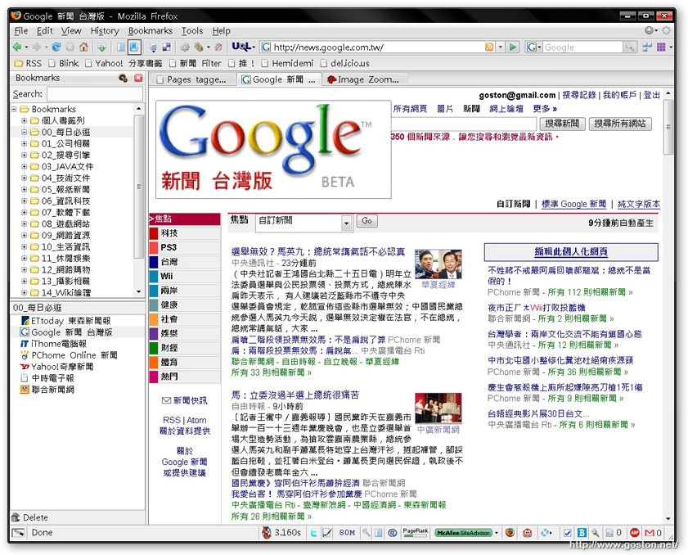Click the Adblock Plus ABP status icon

pyautogui.click(x=635, y=533)
